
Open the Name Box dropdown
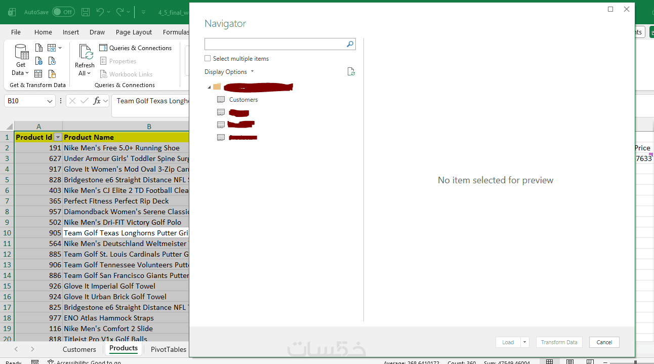50,101
